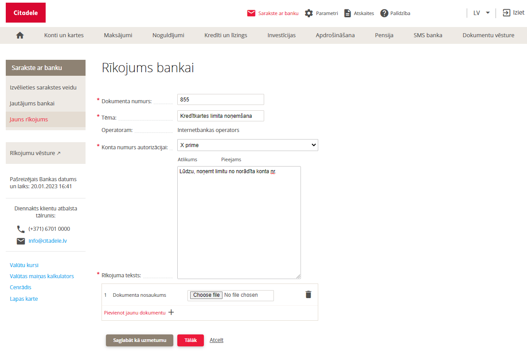This screenshot has height=361, width=527.
Task: Click the email envelope icon in sidebar
Action: [x=21, y=241]
